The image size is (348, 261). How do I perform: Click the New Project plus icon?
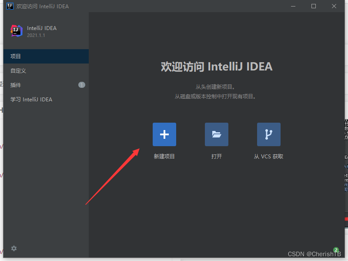pyautogui.click(x=164, y=134)
